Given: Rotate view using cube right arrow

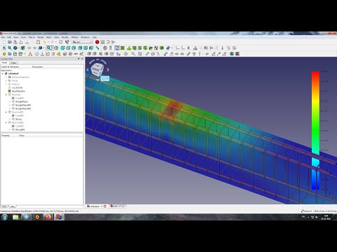Looking at the screenshot, I should [x=108, y=69].
